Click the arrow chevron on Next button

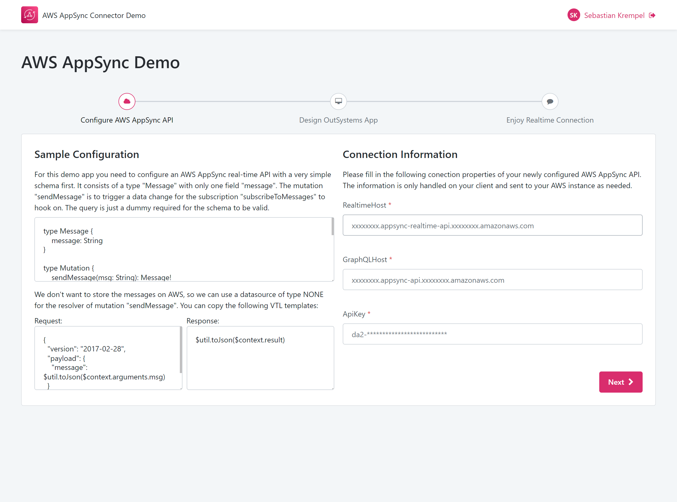click(x=631, y=382)
